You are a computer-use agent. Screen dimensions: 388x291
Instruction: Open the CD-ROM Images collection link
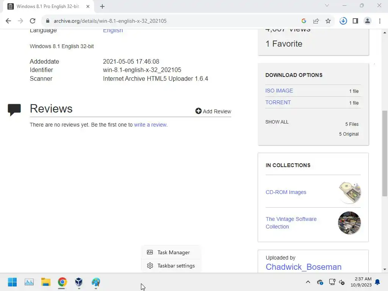click(286, 192)
